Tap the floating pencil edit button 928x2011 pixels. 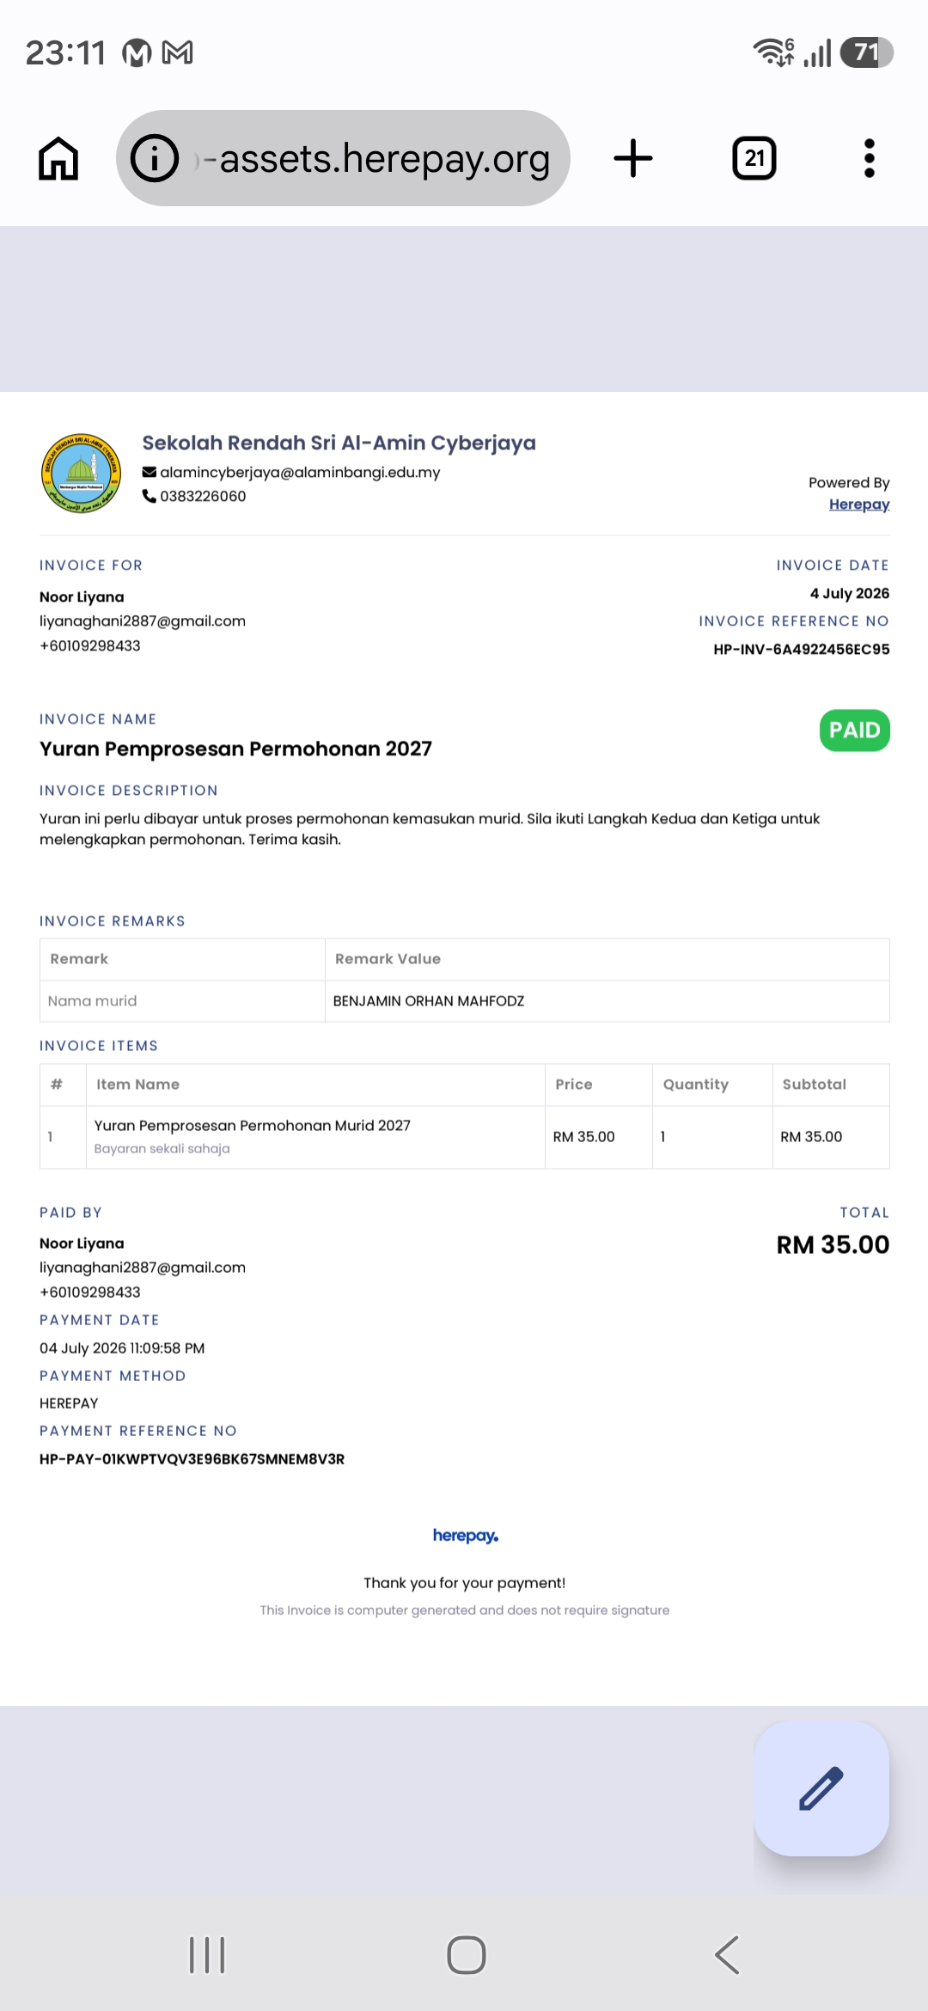tap(821, 1788)
